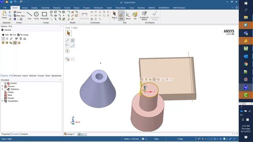253x142 pixels.
Task: Close the a1 document tab
Action: [85, 134]
